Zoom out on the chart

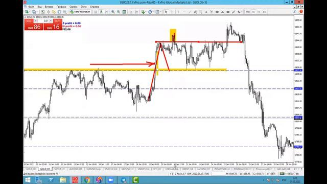(x=119, y=12)
